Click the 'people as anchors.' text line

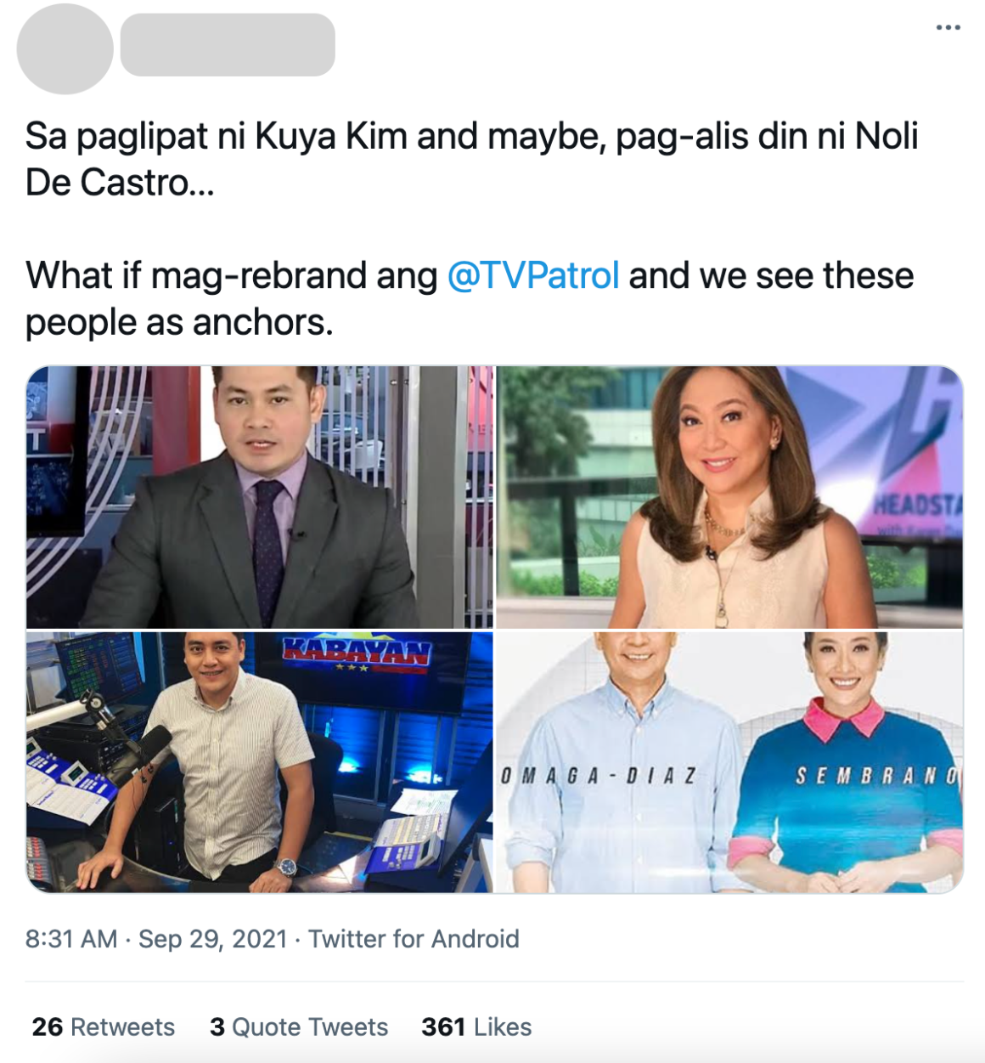(x=180, y=323)
